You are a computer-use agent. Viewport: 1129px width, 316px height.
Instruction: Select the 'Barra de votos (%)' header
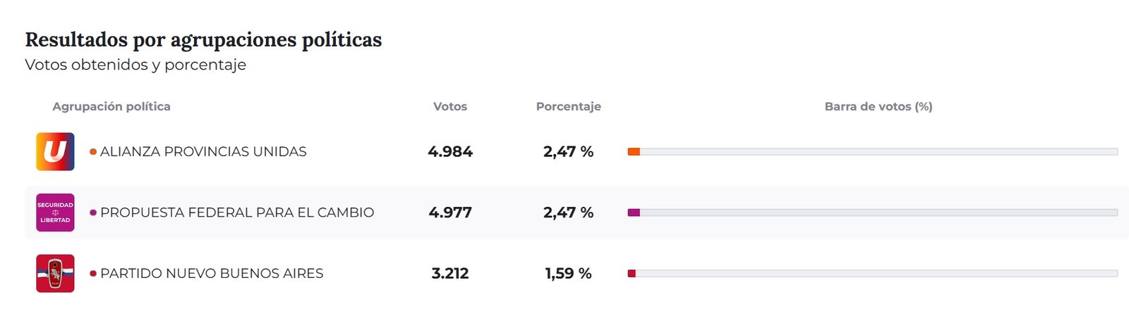tap(879, 106)
